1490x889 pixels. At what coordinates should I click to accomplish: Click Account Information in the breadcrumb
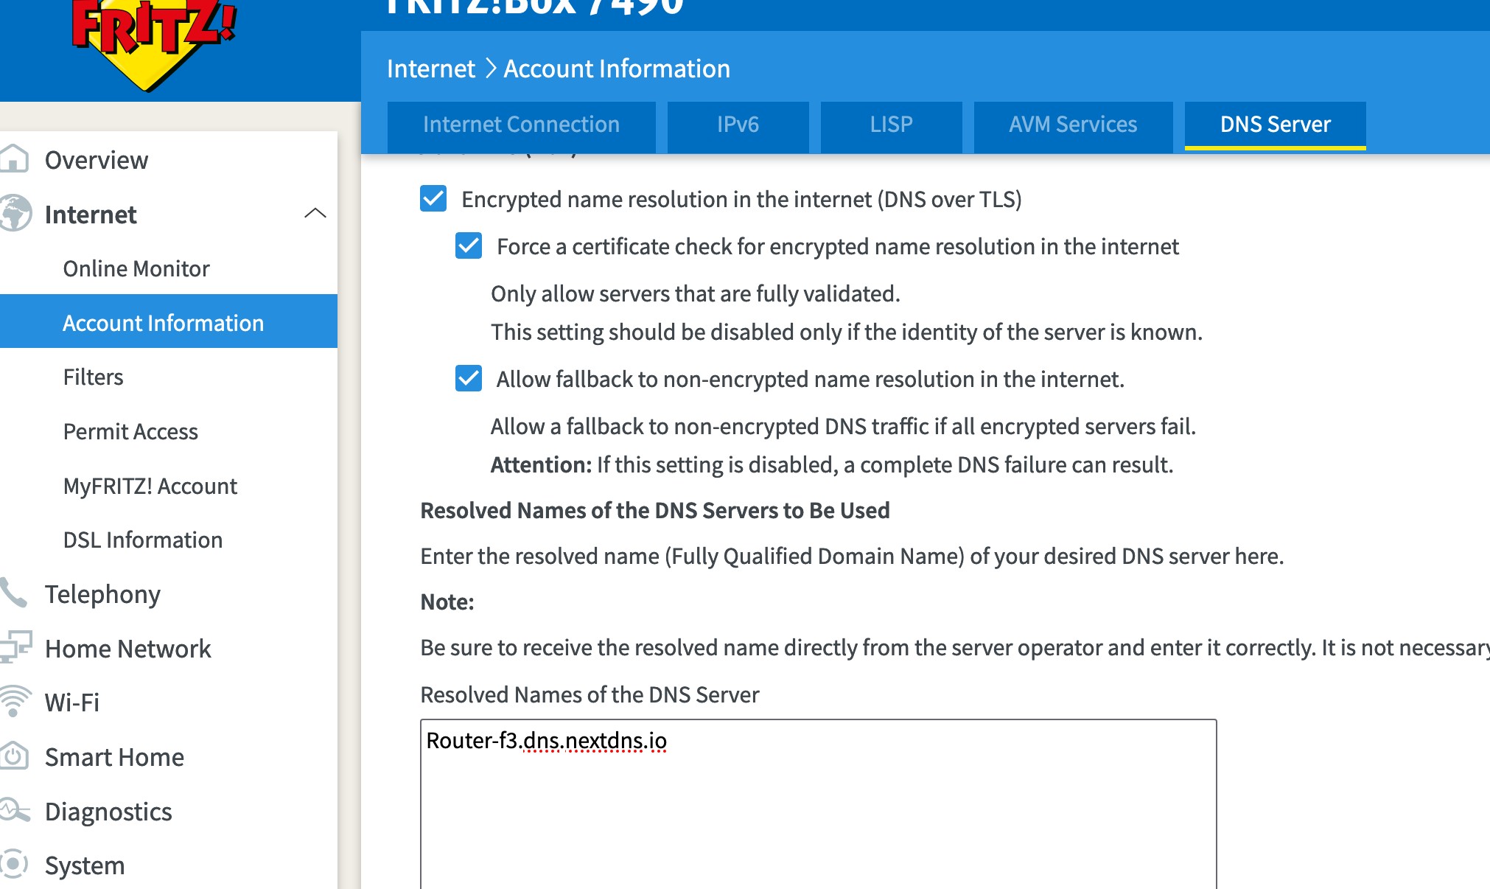617,69
